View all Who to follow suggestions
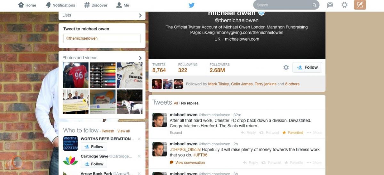The image size is (384, 175). 124,131
